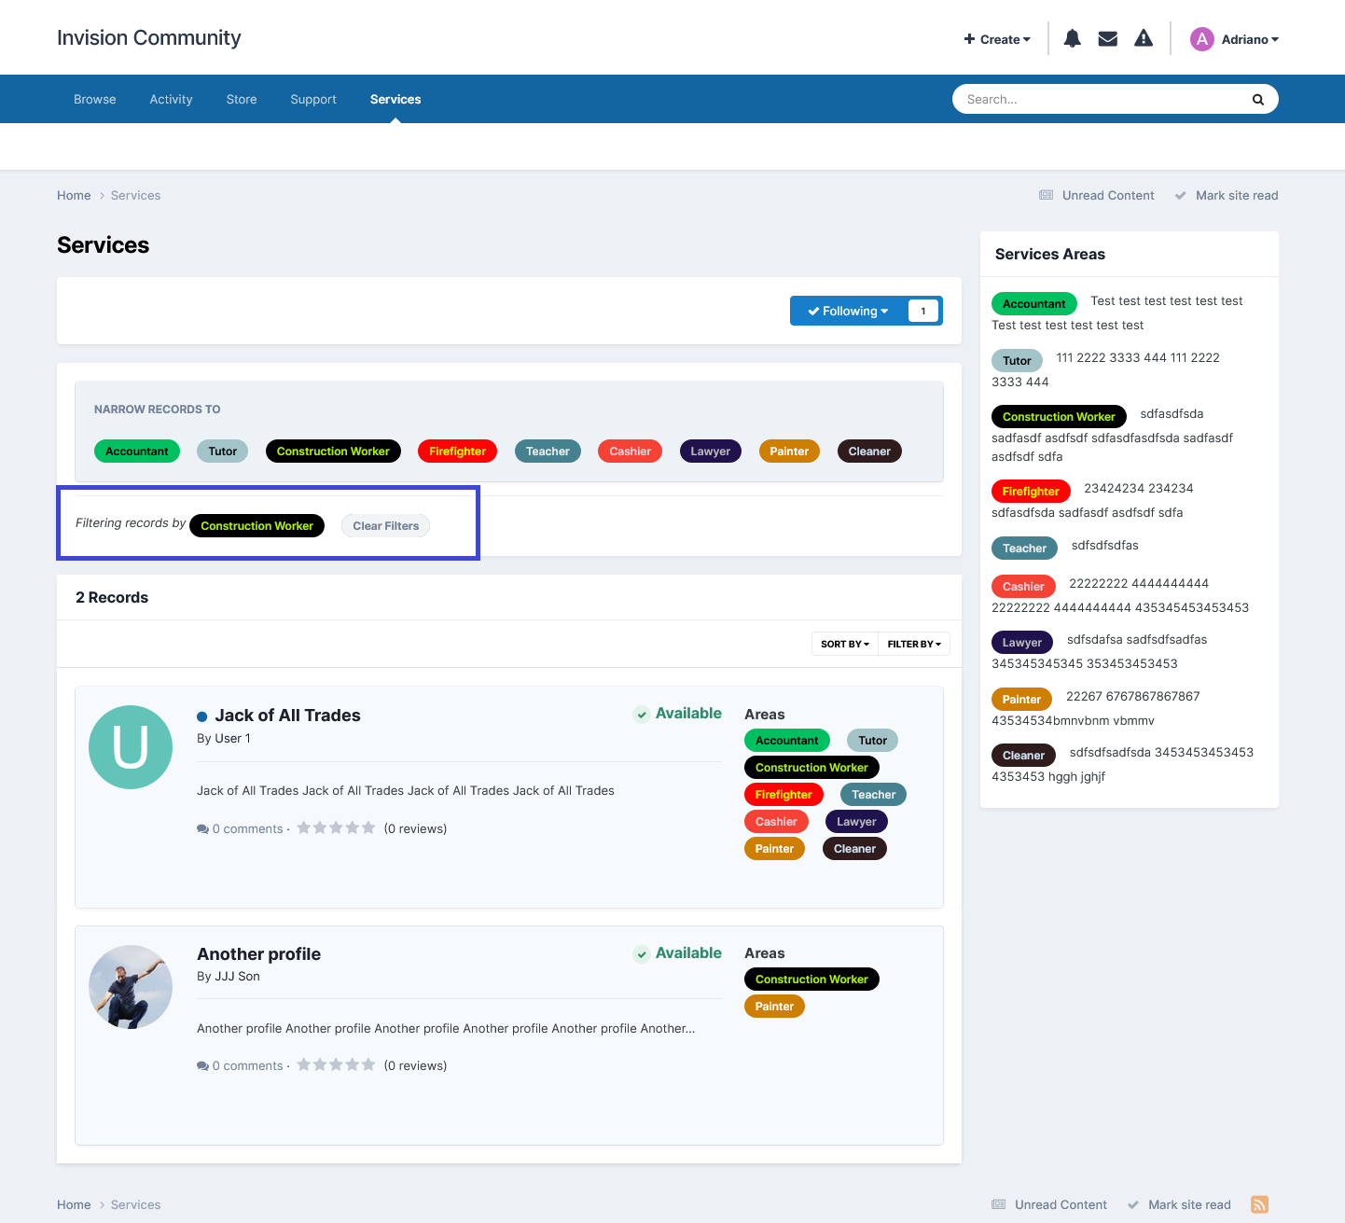The image size is (1345, 1223).
Task: Open comments on Jack of All Trades
Action: point(240,828)
